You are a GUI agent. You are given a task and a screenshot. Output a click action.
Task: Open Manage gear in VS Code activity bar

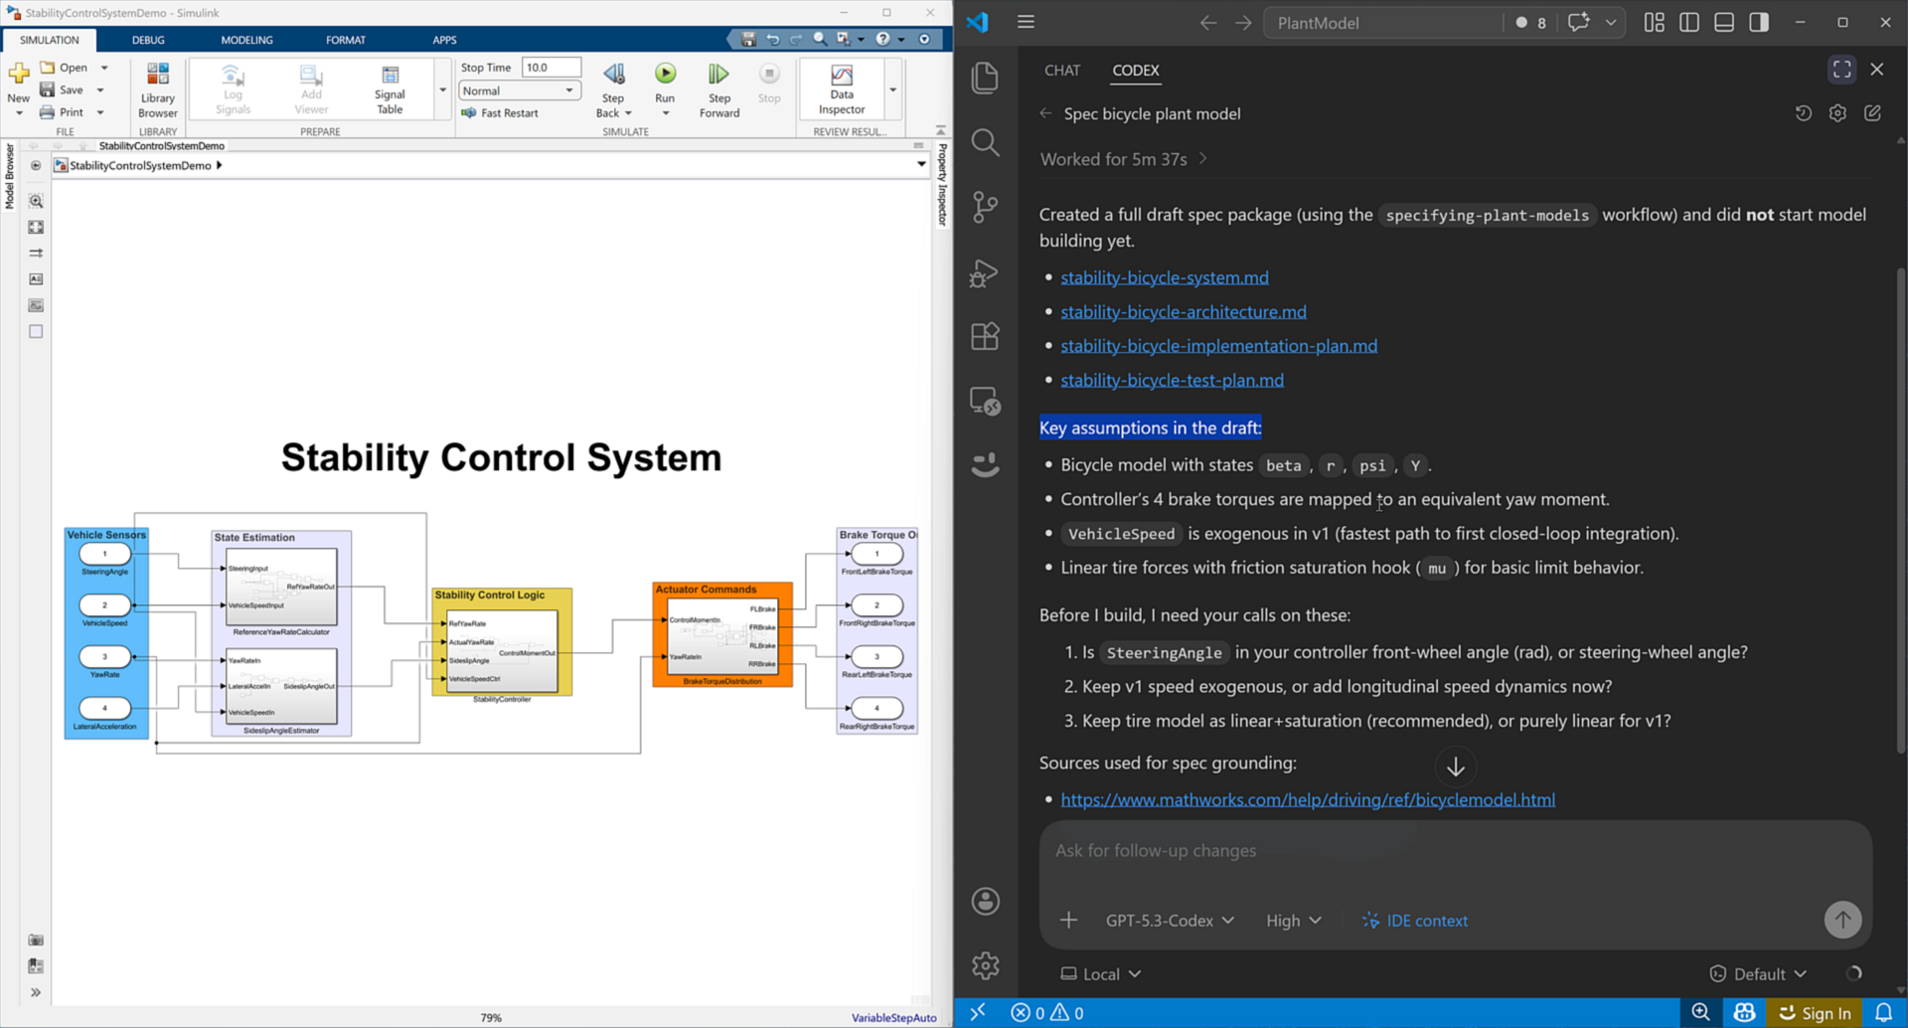point(985,965)
